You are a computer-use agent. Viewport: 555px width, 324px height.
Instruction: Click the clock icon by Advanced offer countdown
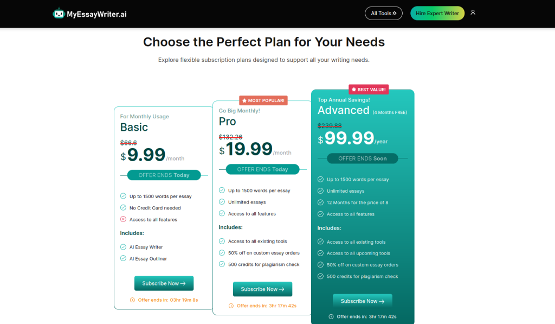[x=331, y=316]
